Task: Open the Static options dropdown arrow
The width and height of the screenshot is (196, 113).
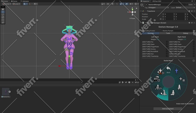Action: click(x=195, y=5)
